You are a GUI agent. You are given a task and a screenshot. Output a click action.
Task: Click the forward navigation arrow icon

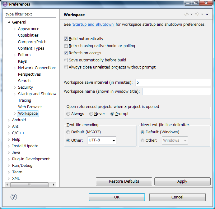click(197, 14)
